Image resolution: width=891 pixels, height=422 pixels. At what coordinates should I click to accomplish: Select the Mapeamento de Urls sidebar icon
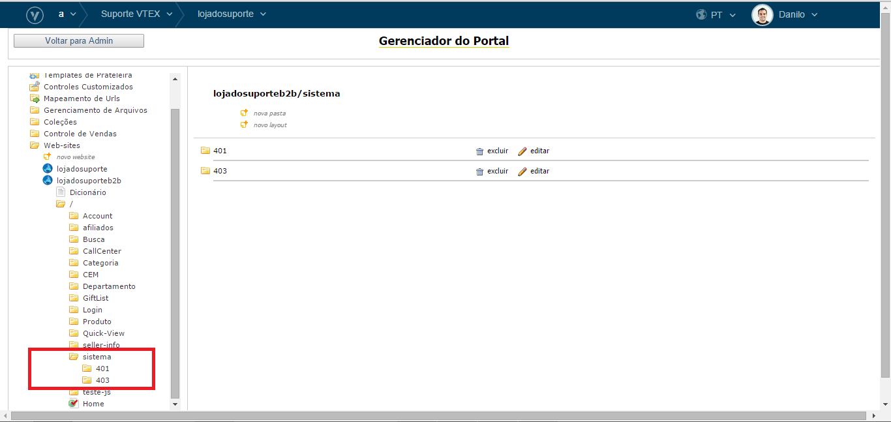click(35, 98)
